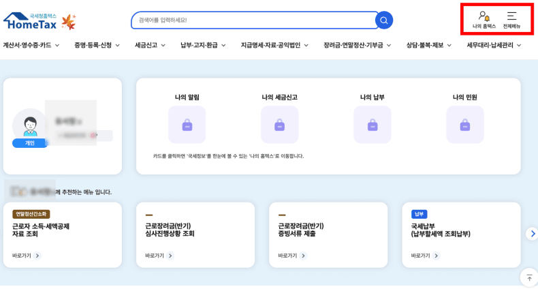538x291 pixels.
Task: Click the 개인 badge under avatar
Action: 30,143
